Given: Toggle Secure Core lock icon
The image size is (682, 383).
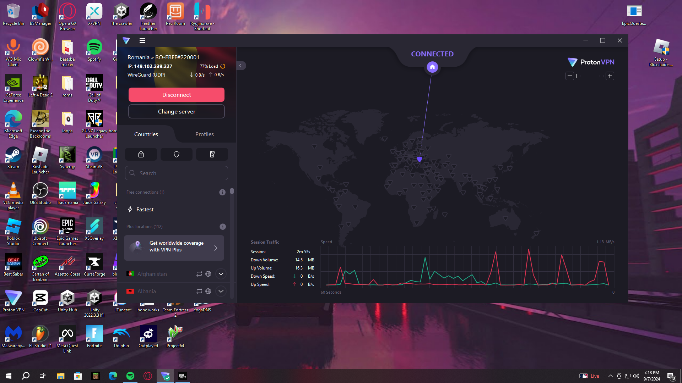Looking at the screenshot, I should 141,154.
